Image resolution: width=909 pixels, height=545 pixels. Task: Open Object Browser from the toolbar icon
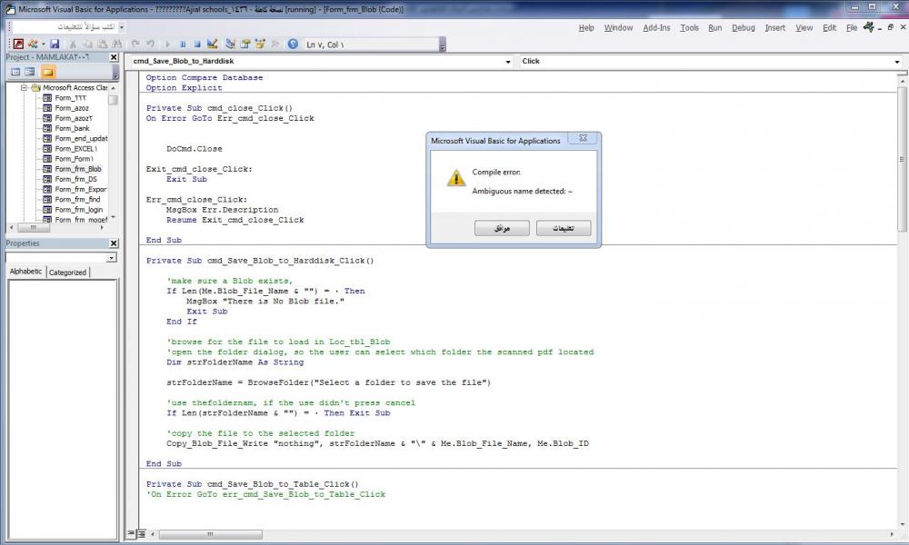(x=260, y=44)
